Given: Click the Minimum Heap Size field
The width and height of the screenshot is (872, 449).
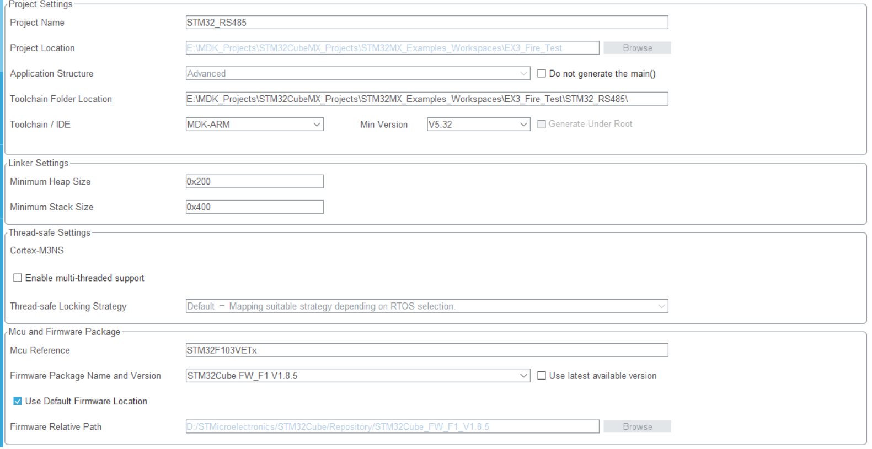Looking at the screenshot, I should (x=254, y=181).
